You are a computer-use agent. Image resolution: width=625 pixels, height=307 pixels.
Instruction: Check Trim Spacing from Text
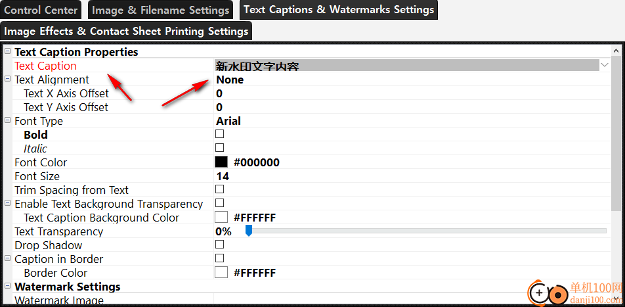[x=220, y=189]
